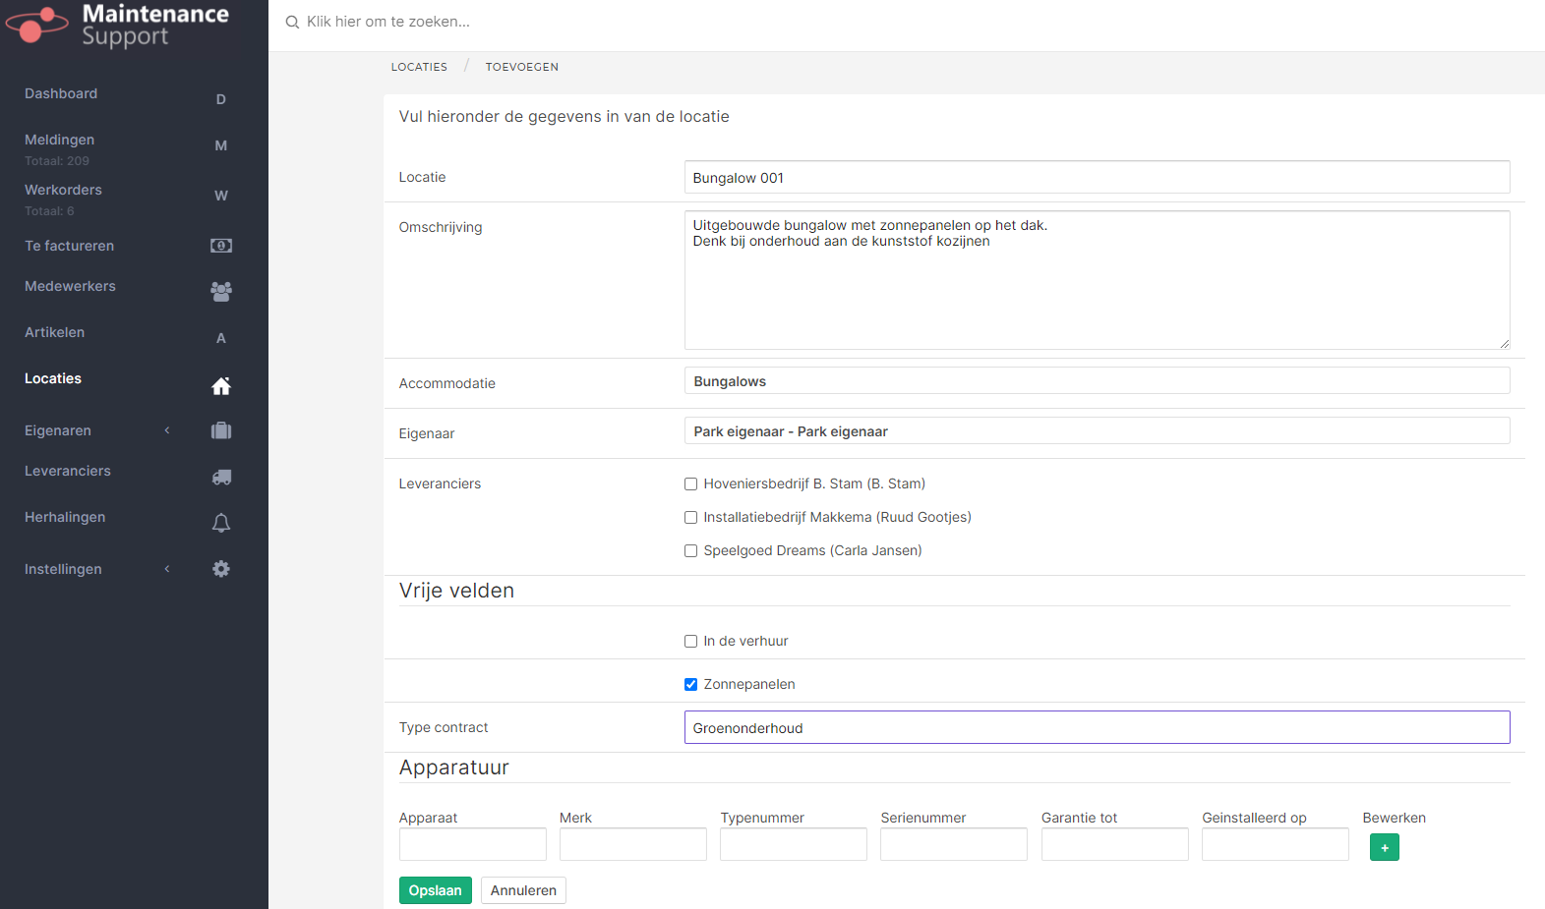Add apparatuur row with green plus button

[1384, 847]
